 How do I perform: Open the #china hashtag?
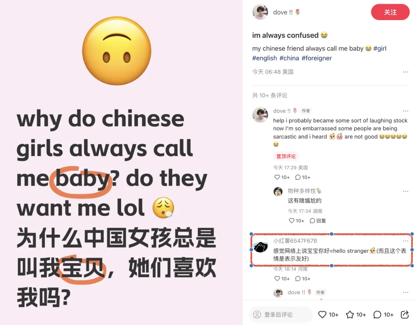pos(289,58)
